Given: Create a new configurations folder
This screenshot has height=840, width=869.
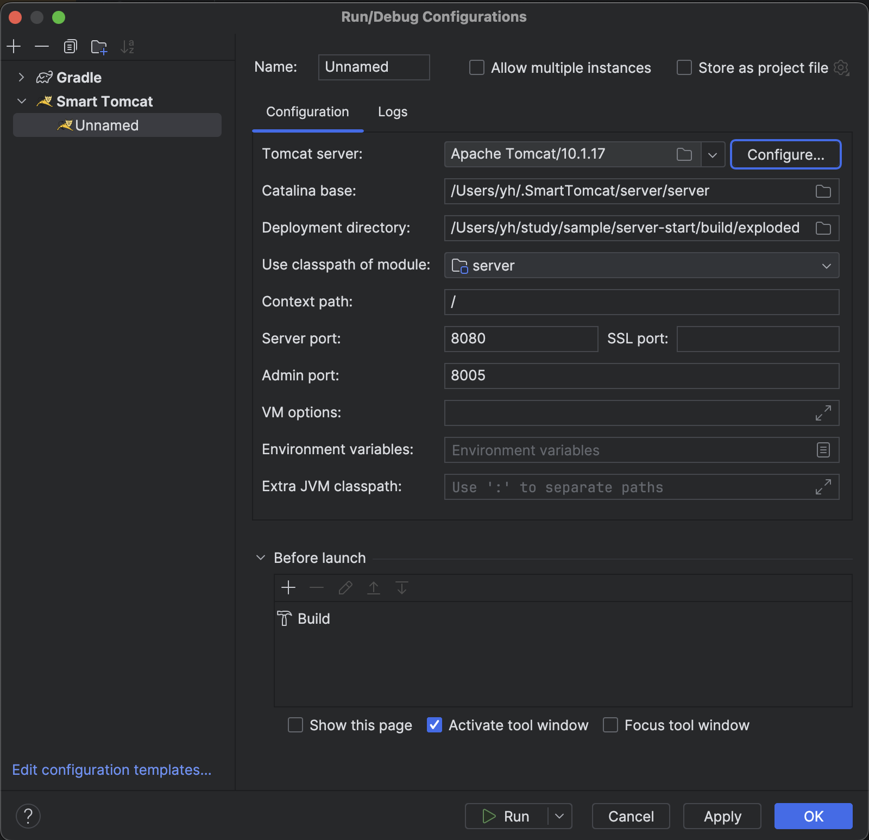Looking at the screenshot, I should (x=99, y=47).
